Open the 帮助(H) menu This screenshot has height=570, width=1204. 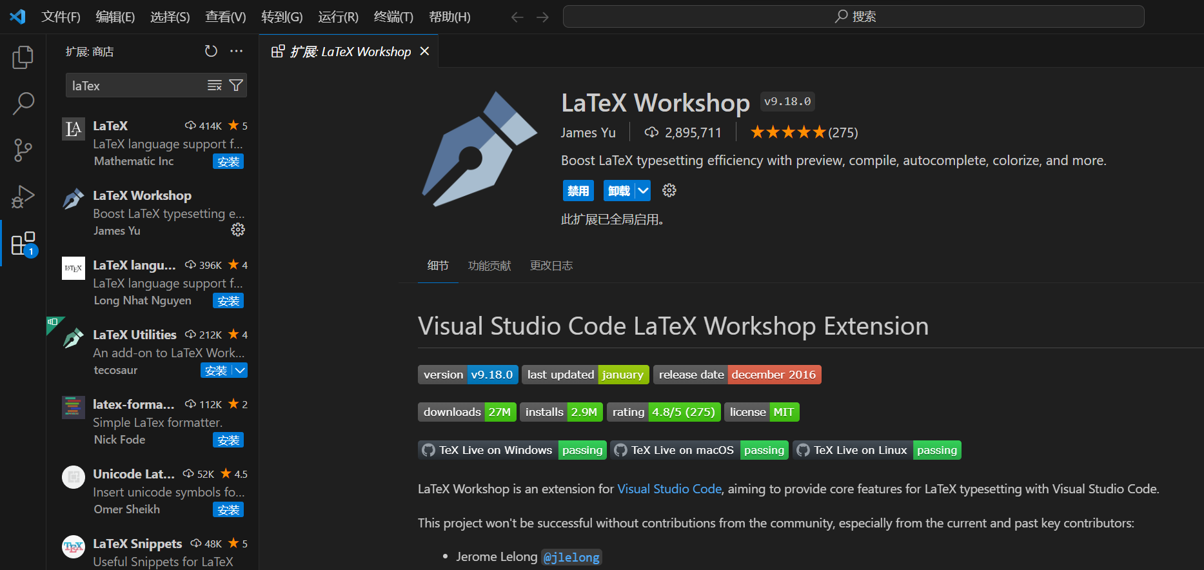point(449,17)
